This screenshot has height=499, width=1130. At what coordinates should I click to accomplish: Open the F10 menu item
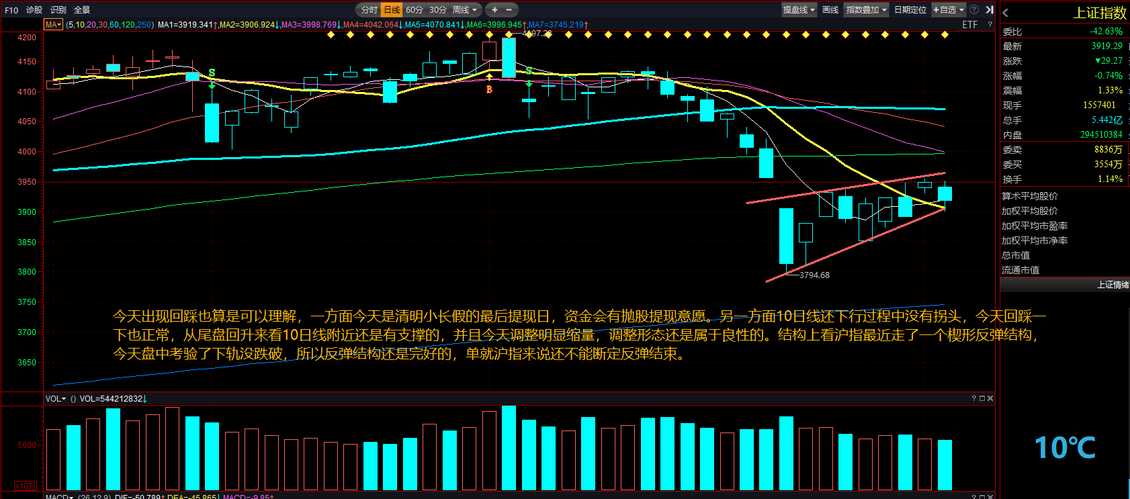click(11, 10)
